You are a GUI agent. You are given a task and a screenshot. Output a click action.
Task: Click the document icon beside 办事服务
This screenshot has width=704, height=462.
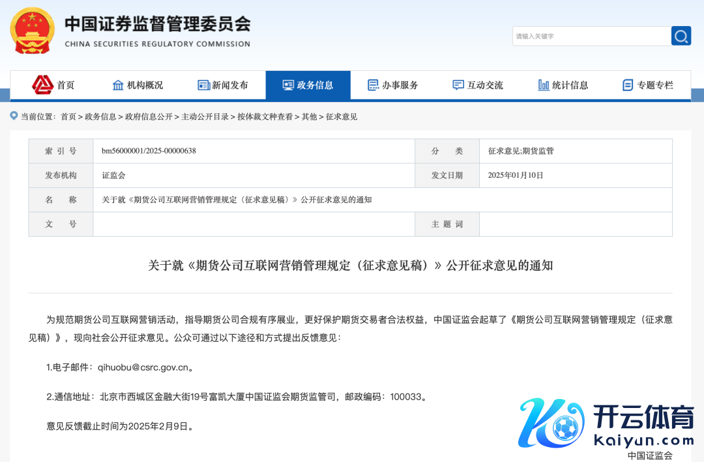pos(373,85)
